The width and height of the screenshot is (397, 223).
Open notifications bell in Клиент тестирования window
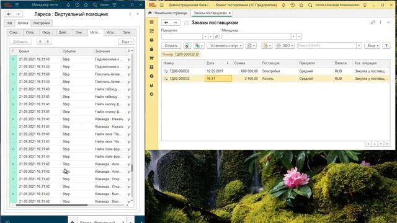pos(283,5)
